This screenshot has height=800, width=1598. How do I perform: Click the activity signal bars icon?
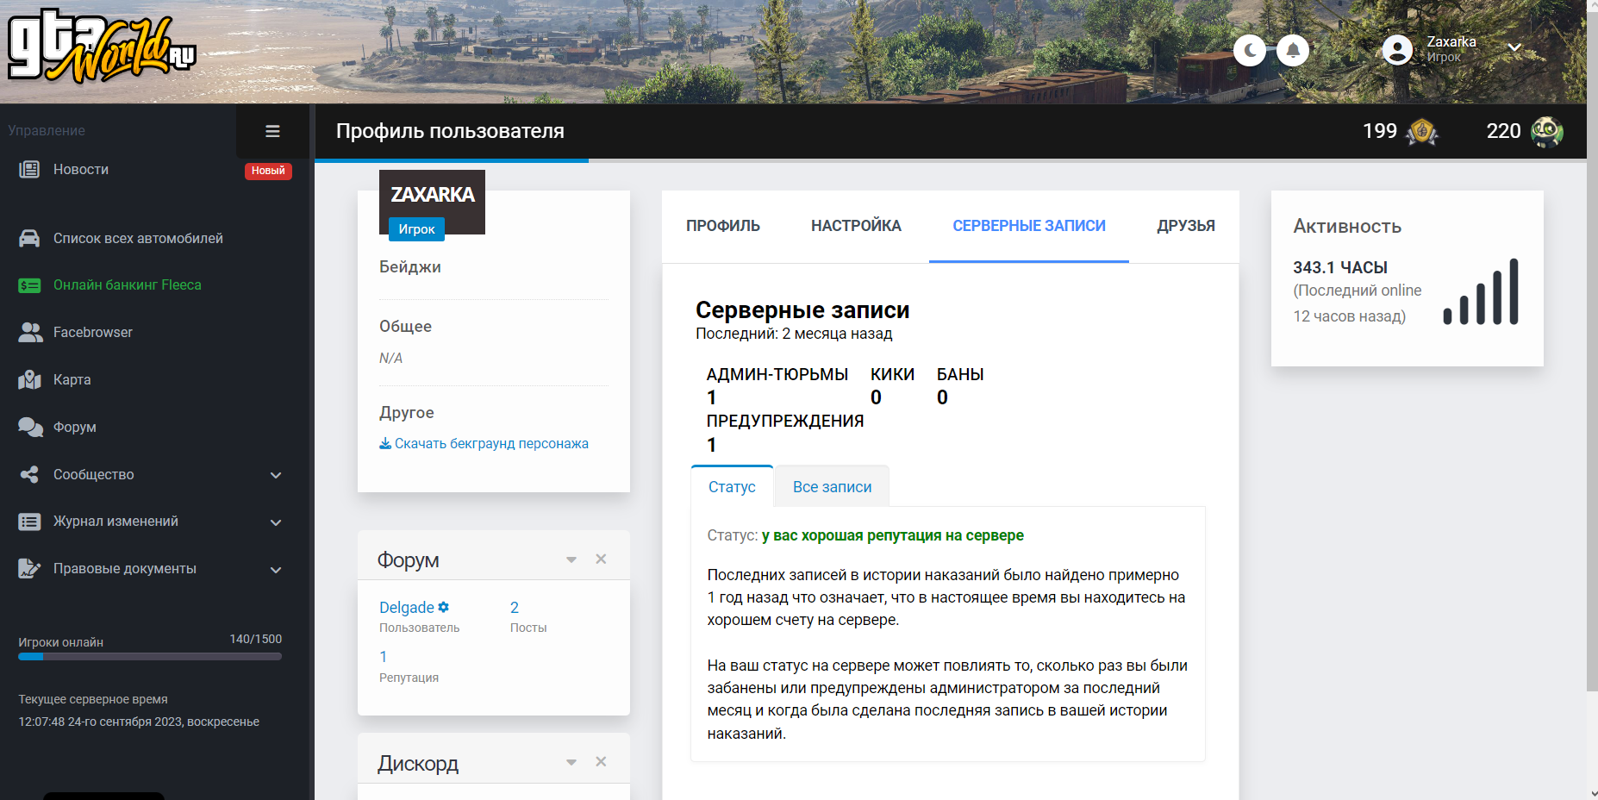click(x=1481, y=291)
